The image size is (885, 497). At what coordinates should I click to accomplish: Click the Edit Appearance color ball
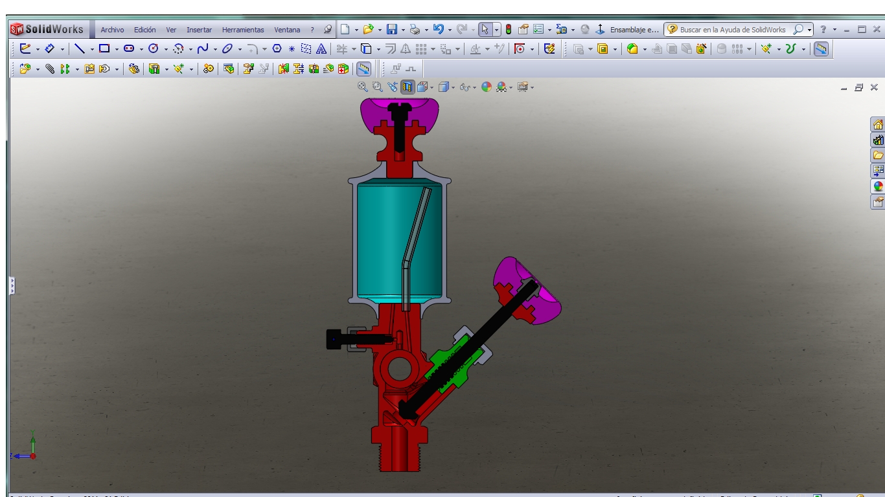click(487, 87)
